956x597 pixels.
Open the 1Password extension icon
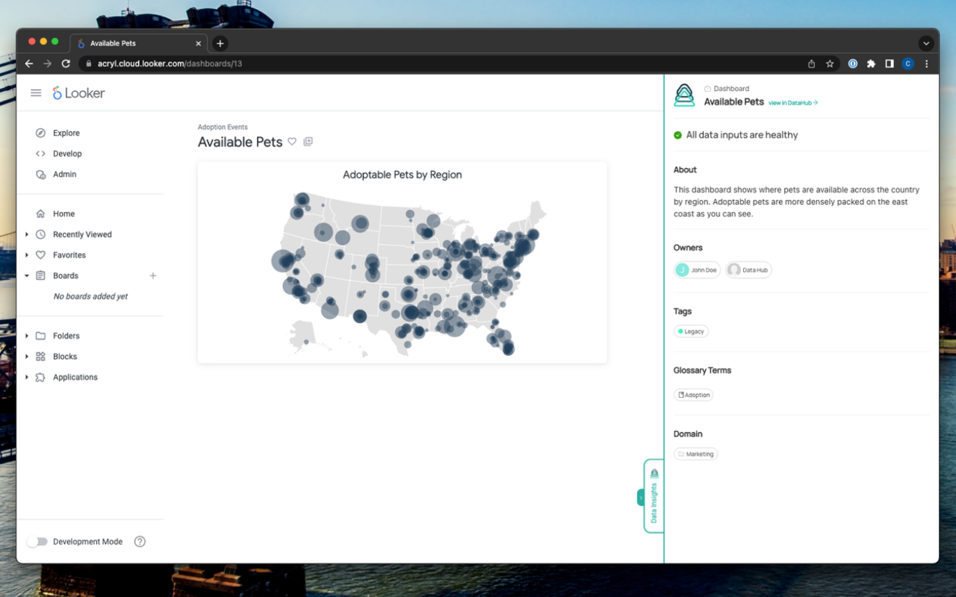[853, 63]
